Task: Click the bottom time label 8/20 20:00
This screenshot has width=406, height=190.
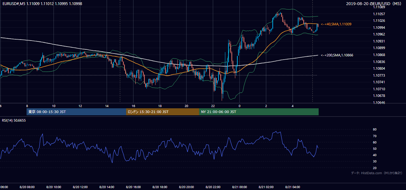Action: click(x=186, y=187)
